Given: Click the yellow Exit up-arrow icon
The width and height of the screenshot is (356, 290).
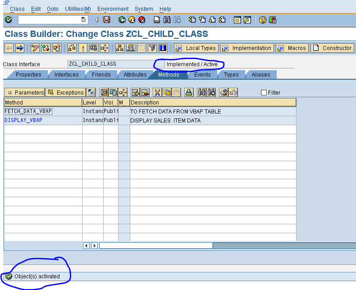Looking at the screenshot, I should click(x=132, y=20).
